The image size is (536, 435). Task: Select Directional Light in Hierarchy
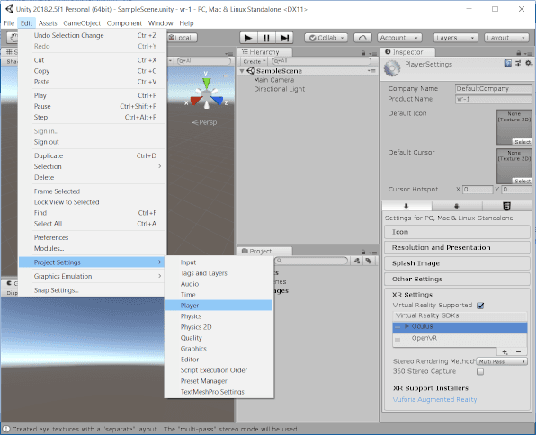pos(280,89)
